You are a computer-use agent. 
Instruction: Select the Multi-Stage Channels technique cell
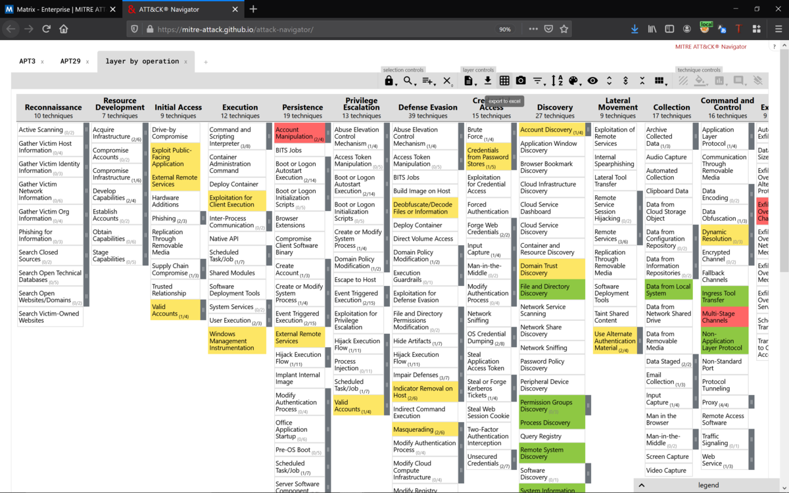[724, 317]
